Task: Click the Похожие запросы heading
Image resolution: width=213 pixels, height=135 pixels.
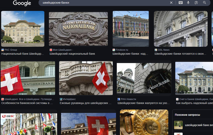Action: [x=187, y=115]
